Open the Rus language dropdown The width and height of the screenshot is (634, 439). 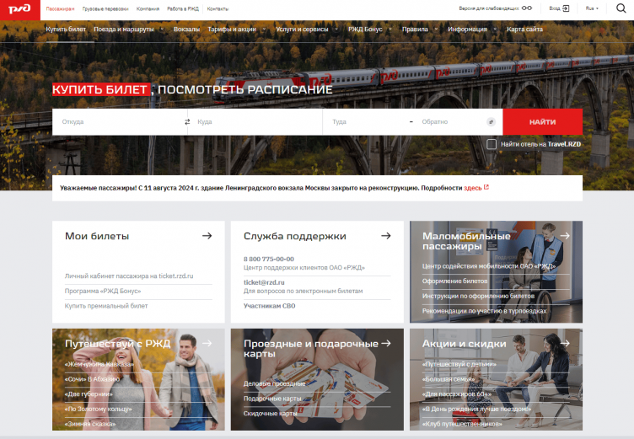click(592, 8)
